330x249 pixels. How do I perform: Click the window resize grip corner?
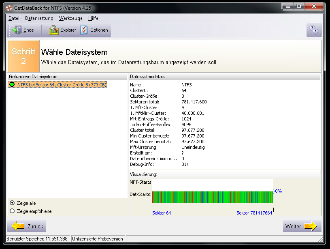[x=320, y=239]
